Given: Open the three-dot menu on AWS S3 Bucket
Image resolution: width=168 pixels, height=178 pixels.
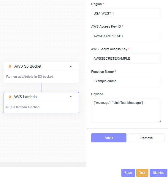Looking at the screenshot, I should click(72, 66).
